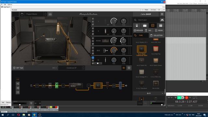This screenshot has width=208, height=117.
Task: Click the output level slider handle
Action: pos(162,105)
